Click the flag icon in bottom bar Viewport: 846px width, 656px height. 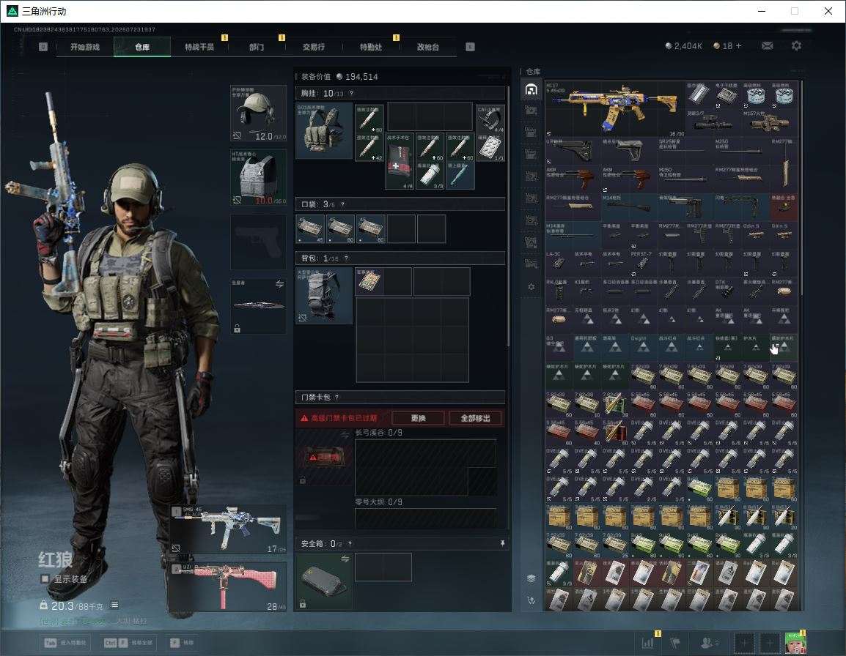(x=675, y=642)
